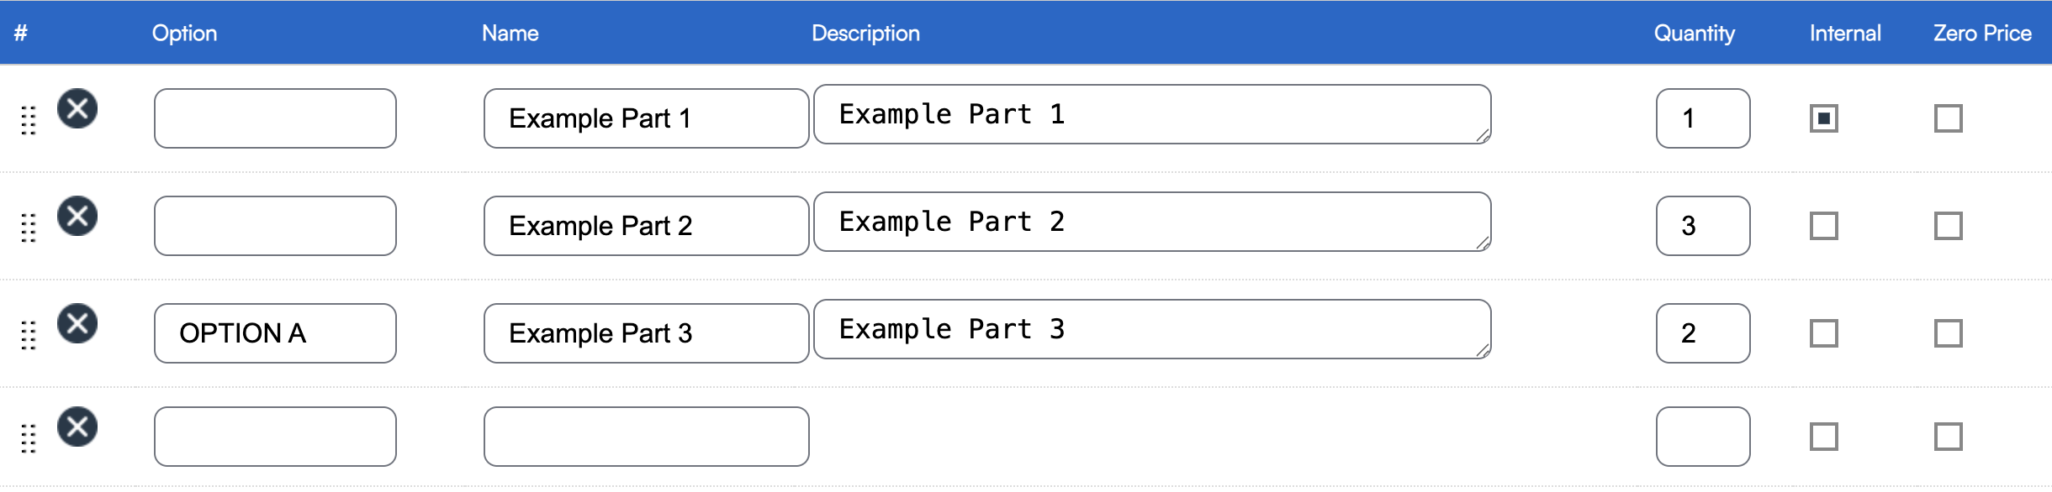Tick Zero Price for Example Part 1
The image size is (2052, 492).
click(1948, 118)
